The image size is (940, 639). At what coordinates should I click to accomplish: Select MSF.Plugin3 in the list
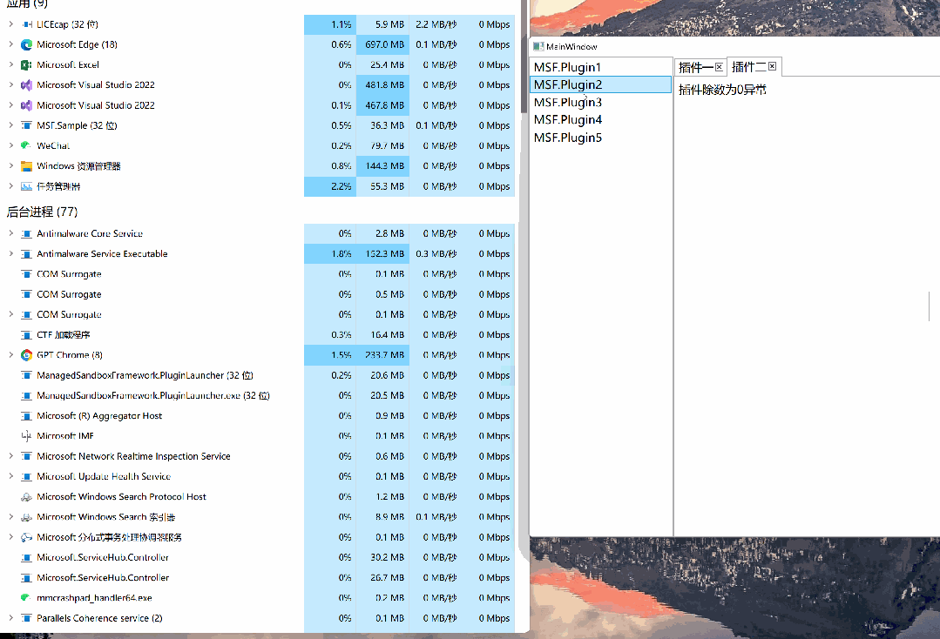(x=601, y=103)
